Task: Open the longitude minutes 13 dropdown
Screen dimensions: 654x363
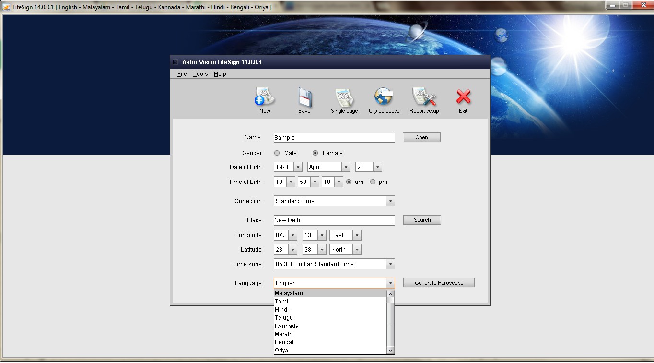Action: click(x=322, y=235)
